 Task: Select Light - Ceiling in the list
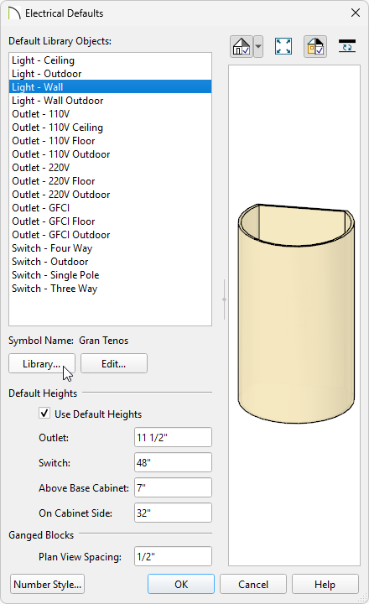click(110, 60)
